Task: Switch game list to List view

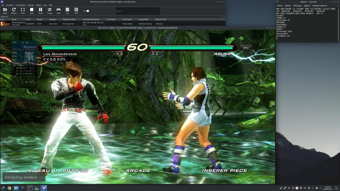Action: click(x=67, y=11)
